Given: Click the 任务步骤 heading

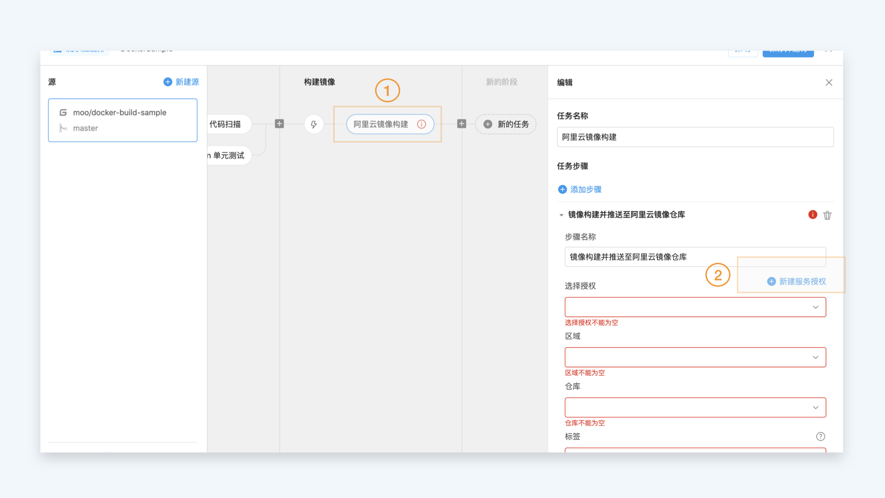Looking at the screenshot, I should pos(572,166).
